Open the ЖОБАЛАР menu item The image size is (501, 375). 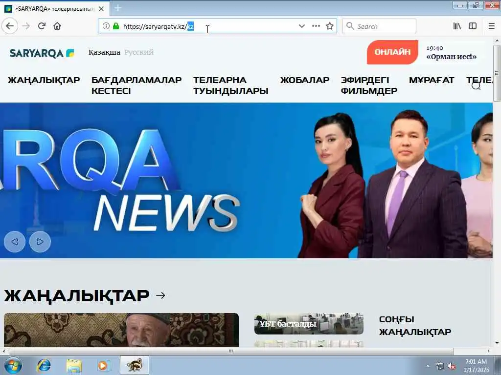[x=305, y=80]
